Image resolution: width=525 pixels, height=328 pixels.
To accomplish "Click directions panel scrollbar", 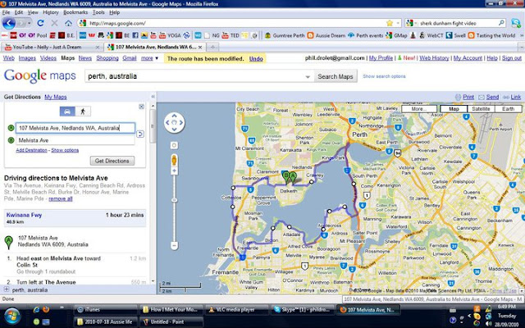I will coord(153,126).
